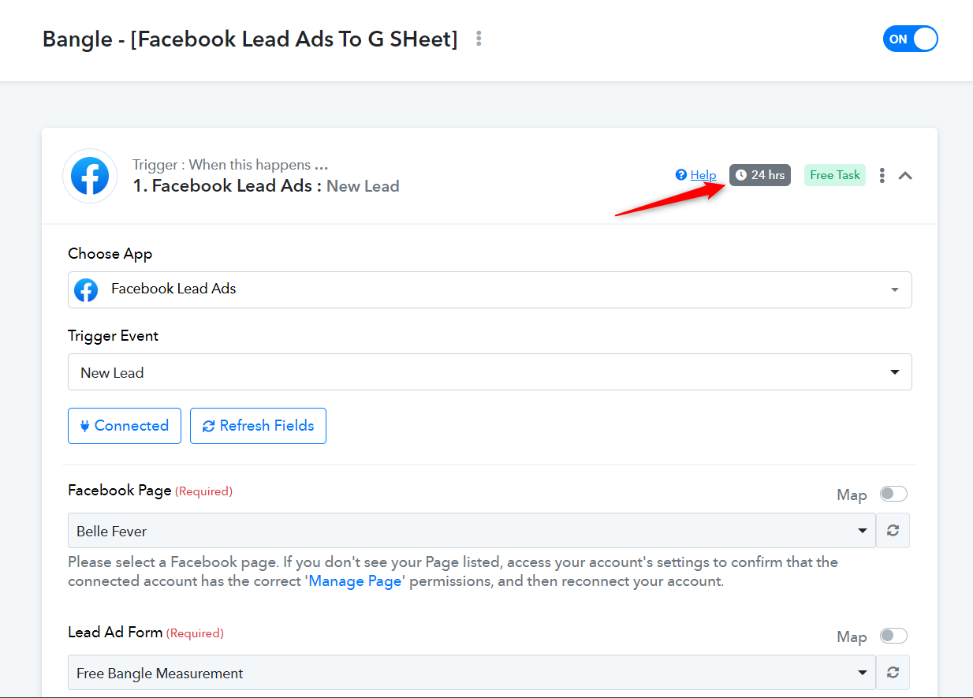
Task: Enable Map toggle for Facebook Page
Action: (893, 494)
